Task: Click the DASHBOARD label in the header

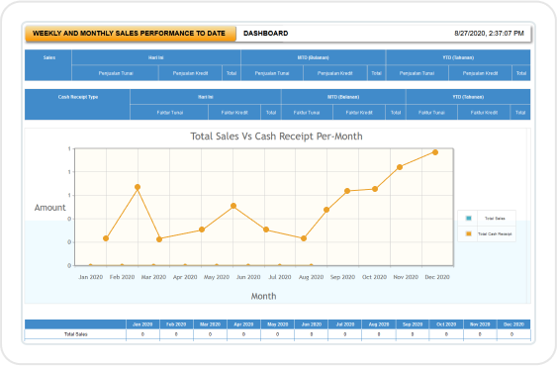Action: click(265, 34)
